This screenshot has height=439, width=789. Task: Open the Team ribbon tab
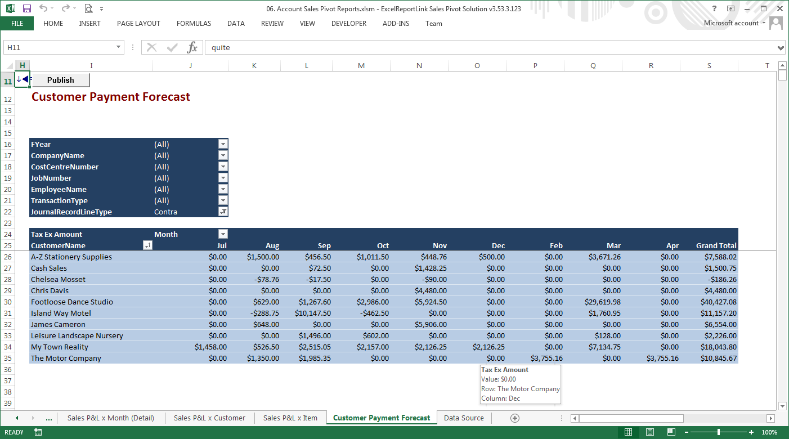433,24
